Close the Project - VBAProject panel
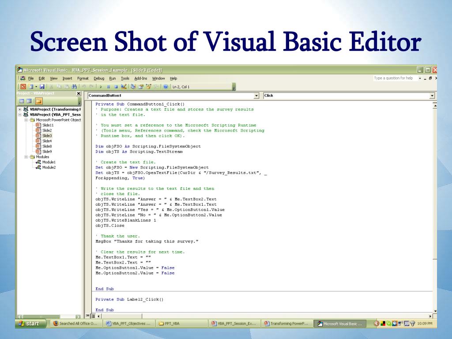452x339 pixels. pyautogui.click(x=79, y=94)
